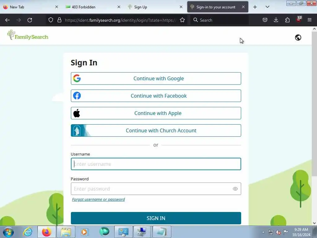Click the Firefox Search box
The width and height of the screenshot is (317, 238).
coord(219,20)
